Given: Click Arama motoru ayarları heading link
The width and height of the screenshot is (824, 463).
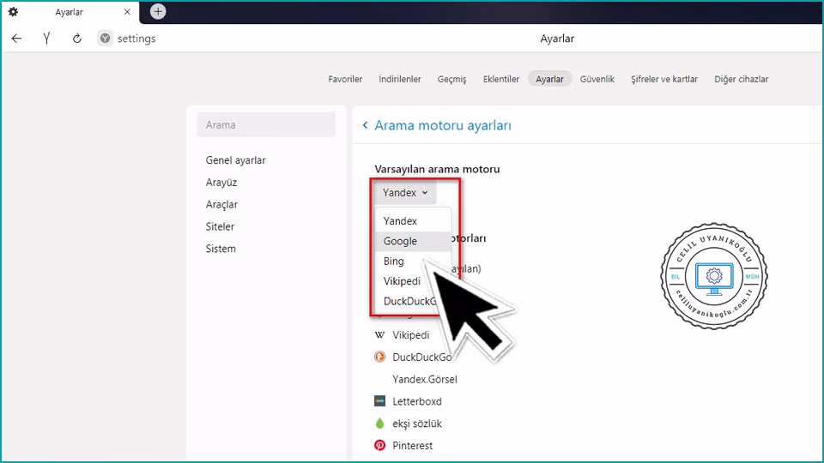Looking at the screenshot, I should click(x=443, y=125).
